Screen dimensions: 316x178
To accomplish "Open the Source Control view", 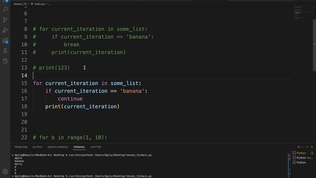I will click(x=5, y=20).
